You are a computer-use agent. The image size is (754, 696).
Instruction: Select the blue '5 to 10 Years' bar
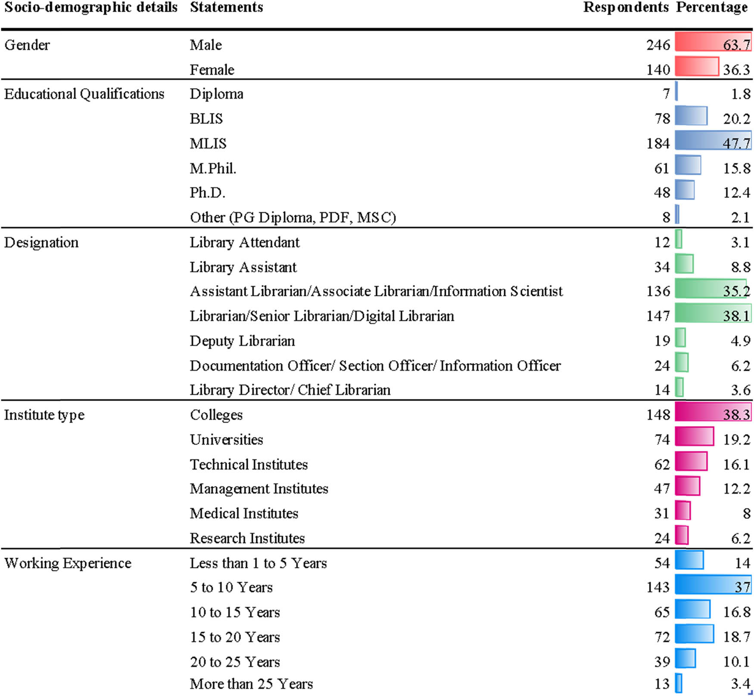point(713,585)
